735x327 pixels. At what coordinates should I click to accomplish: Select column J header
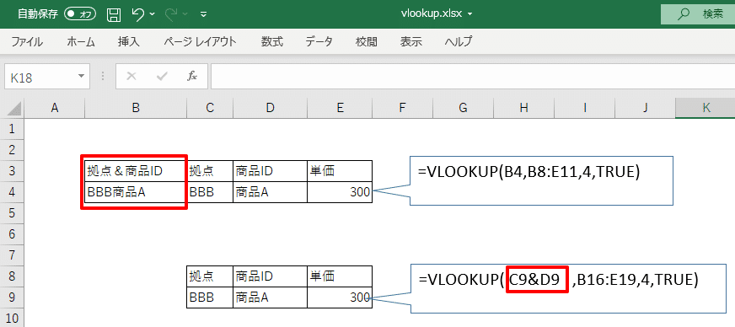pos(645,109)
